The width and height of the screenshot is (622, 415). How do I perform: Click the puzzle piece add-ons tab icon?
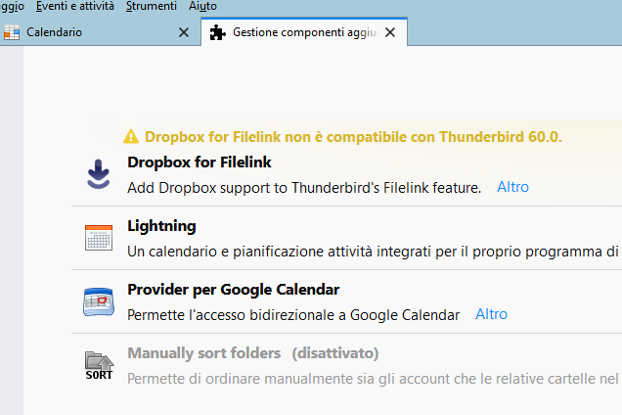point(217,32)
